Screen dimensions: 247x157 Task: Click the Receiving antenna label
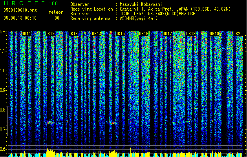(90, 18)
